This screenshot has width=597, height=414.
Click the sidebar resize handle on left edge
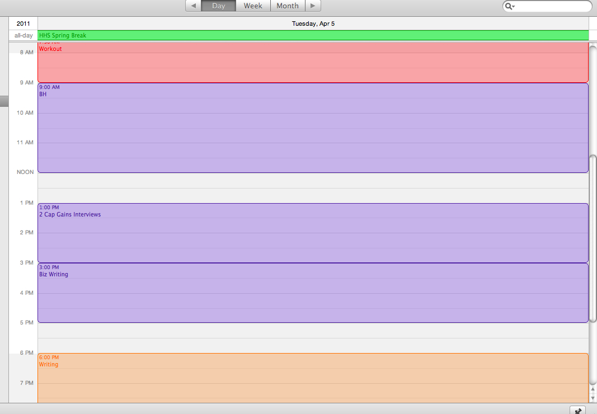coord(4,101)
